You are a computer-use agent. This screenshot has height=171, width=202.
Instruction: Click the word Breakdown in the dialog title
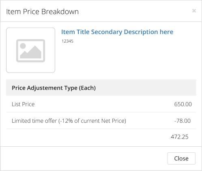(60, 11)
